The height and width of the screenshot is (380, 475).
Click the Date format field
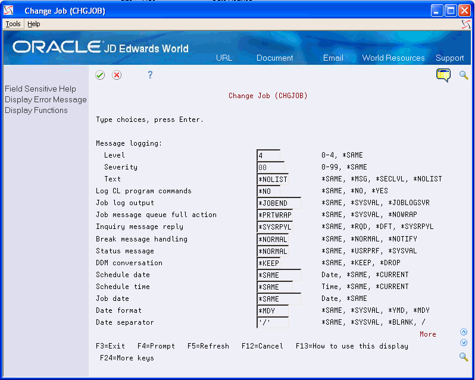273,310
